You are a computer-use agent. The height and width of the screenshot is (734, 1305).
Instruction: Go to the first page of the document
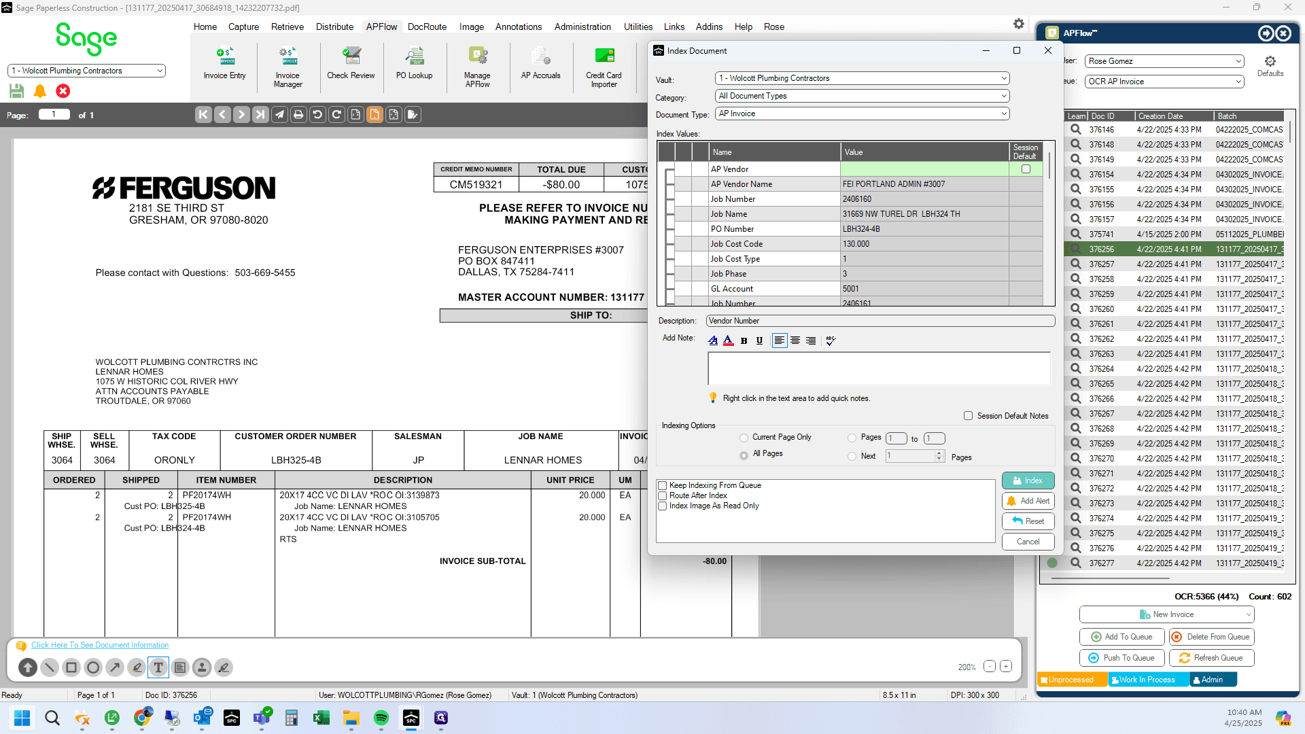203,115
